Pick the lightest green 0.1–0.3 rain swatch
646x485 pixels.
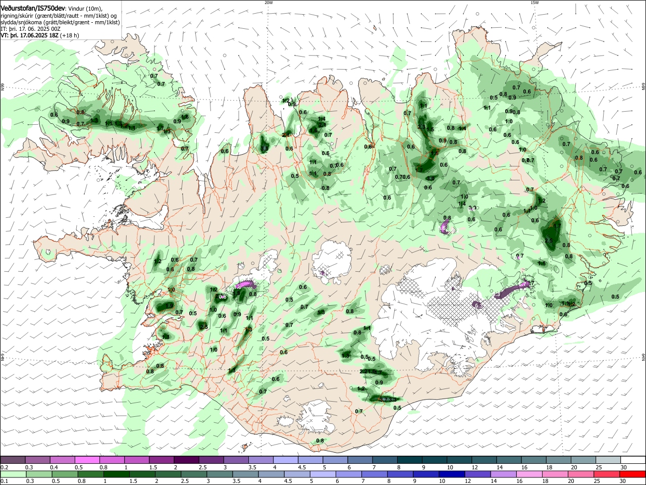click(13, 474)
